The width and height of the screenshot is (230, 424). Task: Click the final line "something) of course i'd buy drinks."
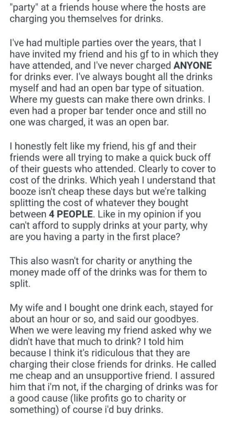point(86,410)
